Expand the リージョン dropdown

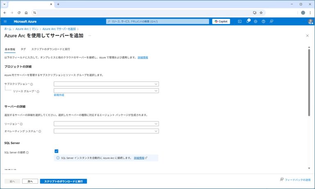pos(106,123)
